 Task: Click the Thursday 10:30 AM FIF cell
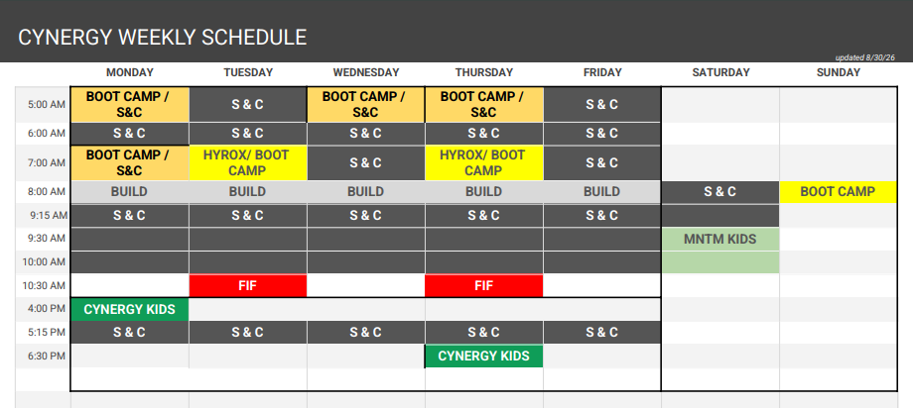pos(484,285)
